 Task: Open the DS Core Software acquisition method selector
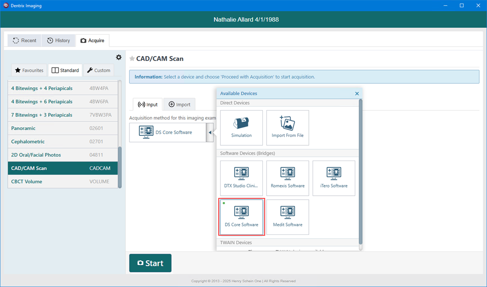(x=167, y=132)
